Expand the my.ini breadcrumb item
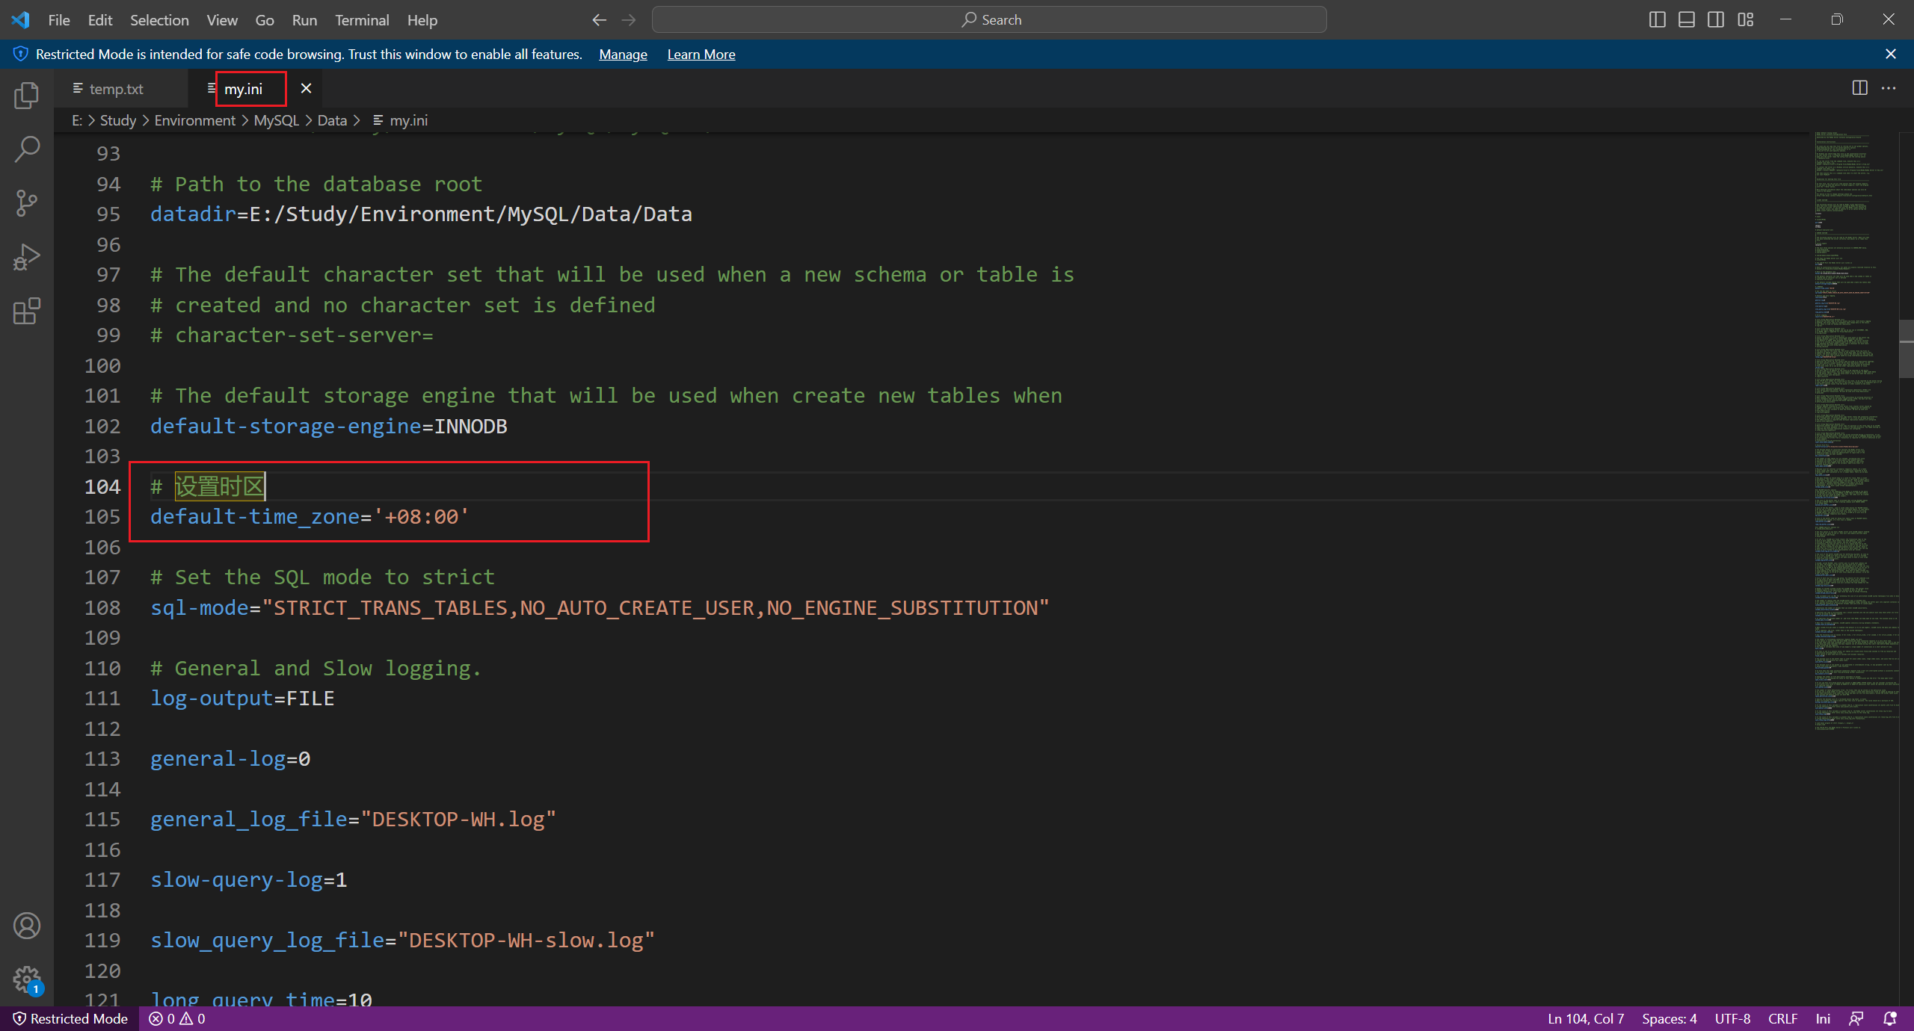 [x=401, y=120]
